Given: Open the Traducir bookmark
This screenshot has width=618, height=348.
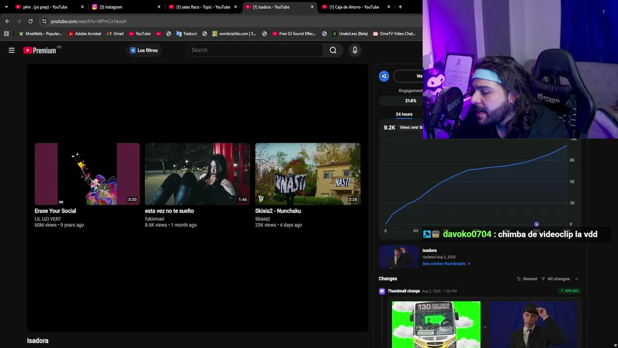Looking at the screenshot, I should [186, 34].
